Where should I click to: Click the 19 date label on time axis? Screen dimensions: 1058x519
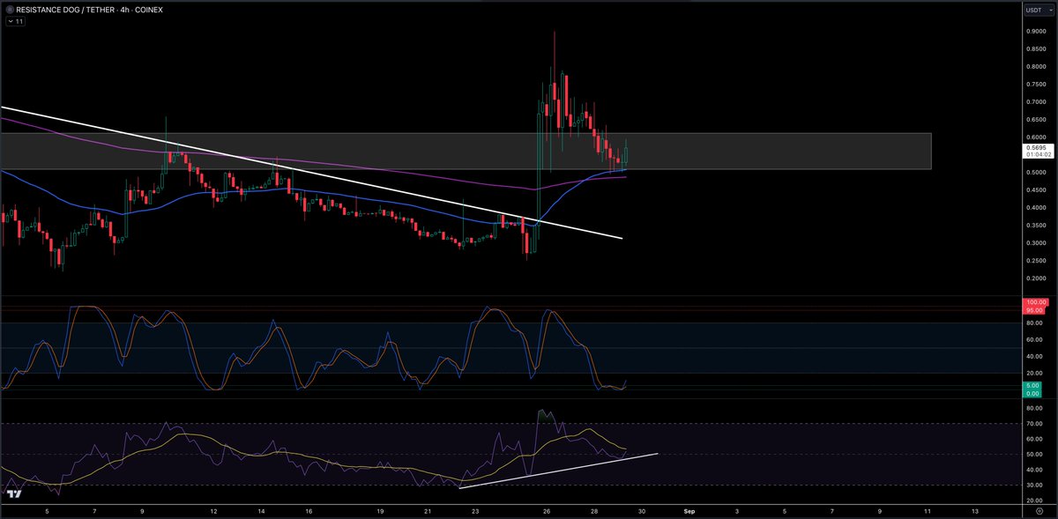pos(380,510)
